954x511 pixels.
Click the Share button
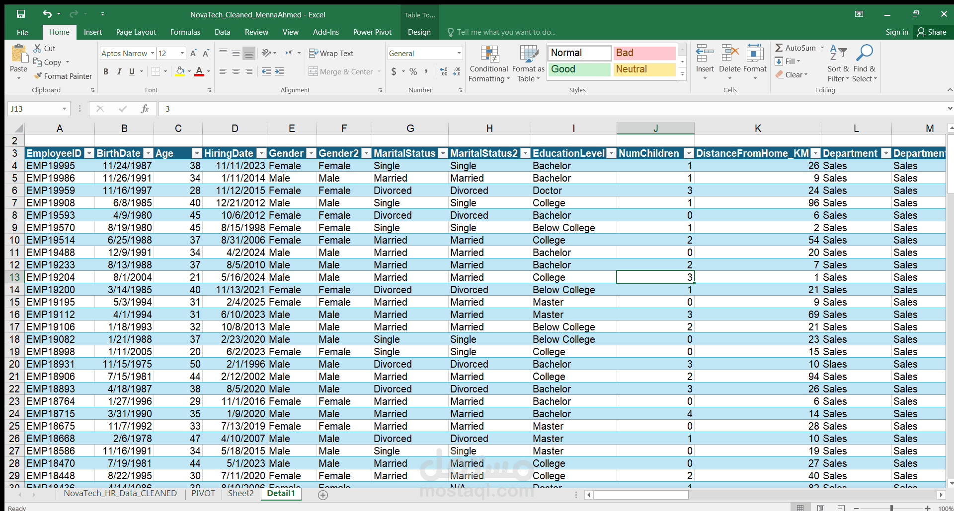click(932, 32)
